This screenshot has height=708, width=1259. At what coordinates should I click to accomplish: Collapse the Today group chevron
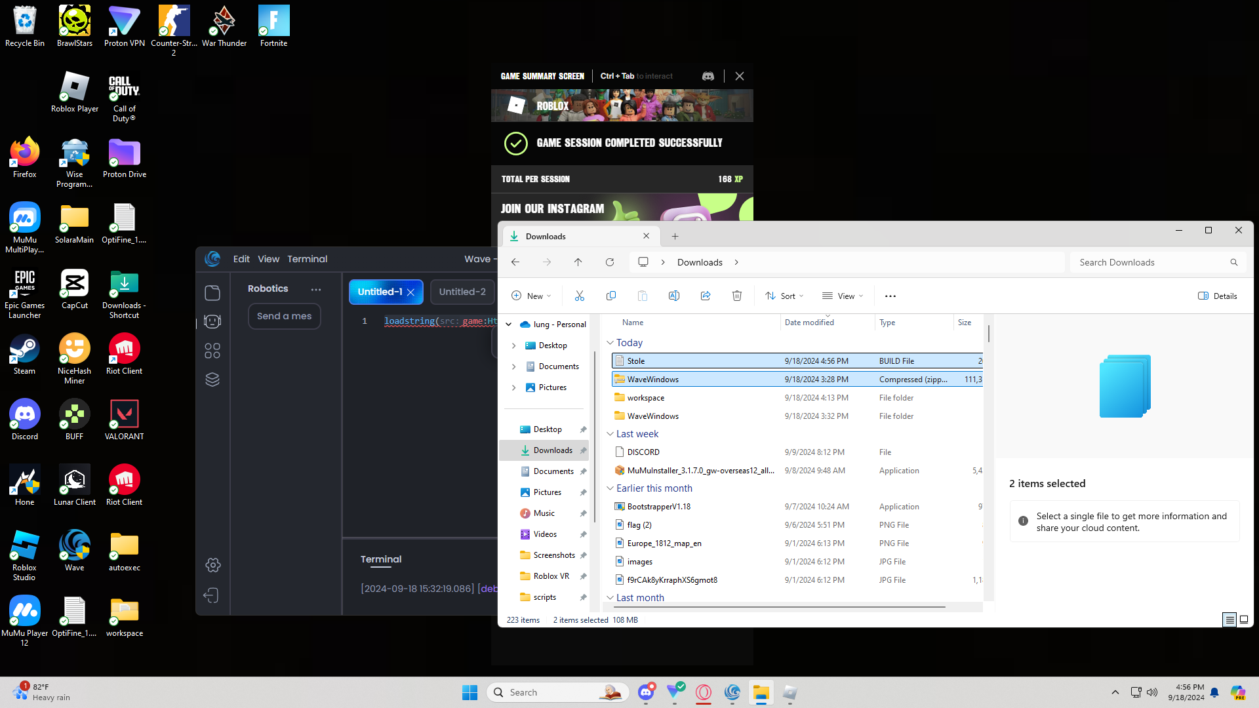(610, 343)
